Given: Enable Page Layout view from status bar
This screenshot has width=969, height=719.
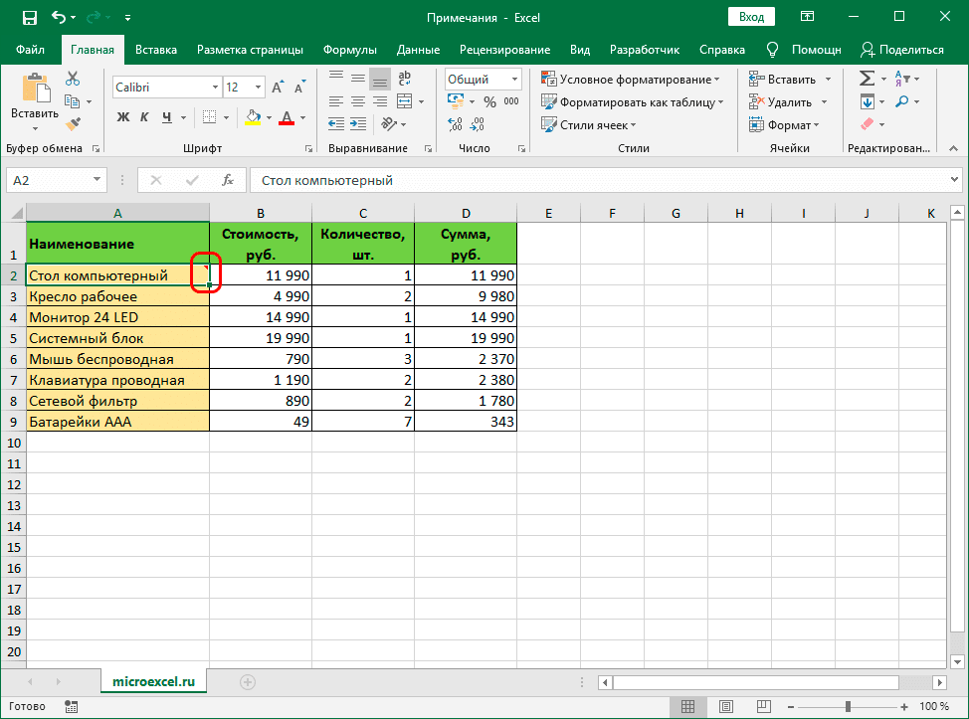Looking at the screenshot, I should point(725,706).
